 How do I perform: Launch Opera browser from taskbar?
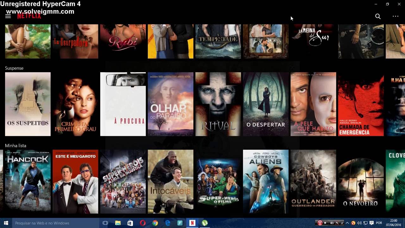point(142,223)
